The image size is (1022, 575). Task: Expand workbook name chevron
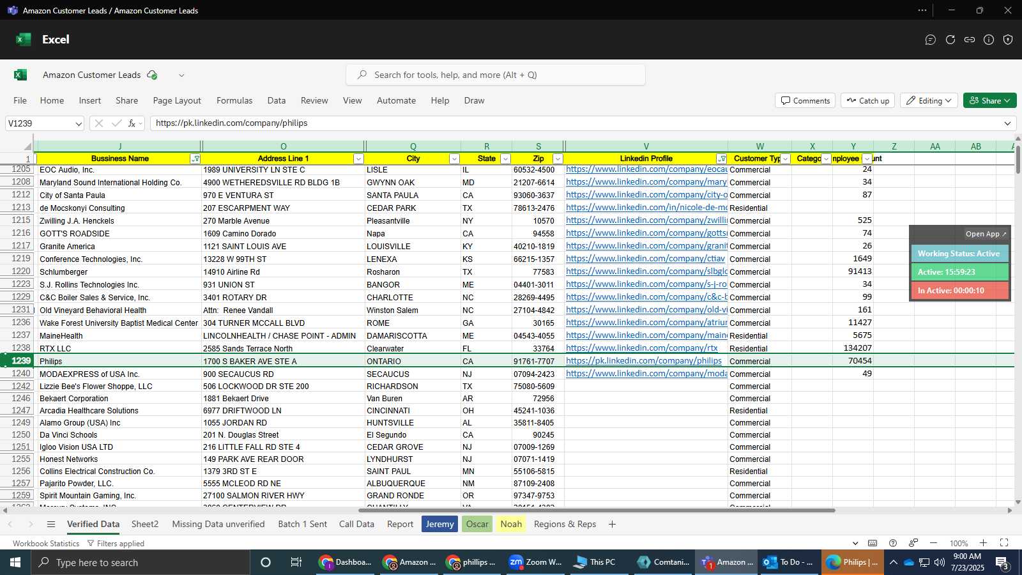pos(181,75)
